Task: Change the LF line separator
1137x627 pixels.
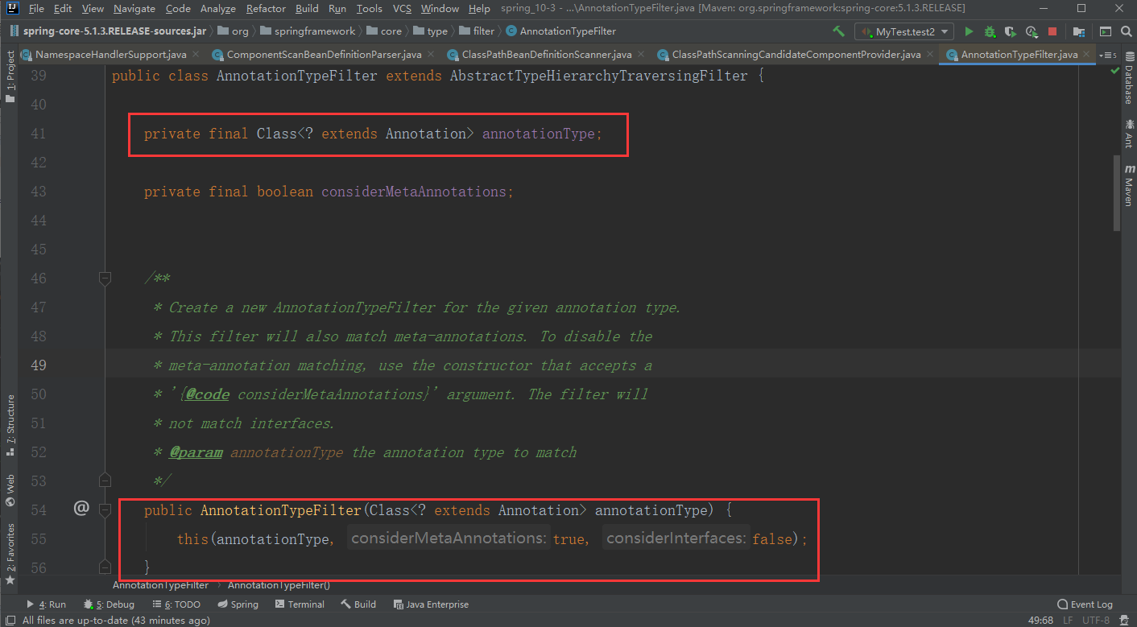Action: click(1068, 621)
